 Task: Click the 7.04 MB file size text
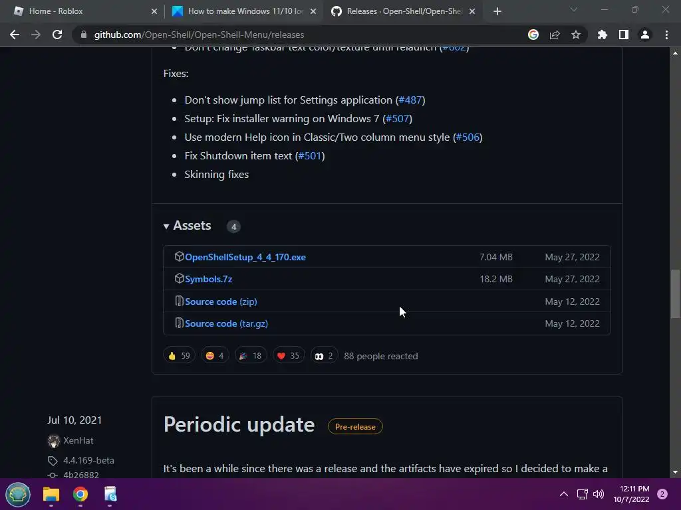[x=496, y=257]
